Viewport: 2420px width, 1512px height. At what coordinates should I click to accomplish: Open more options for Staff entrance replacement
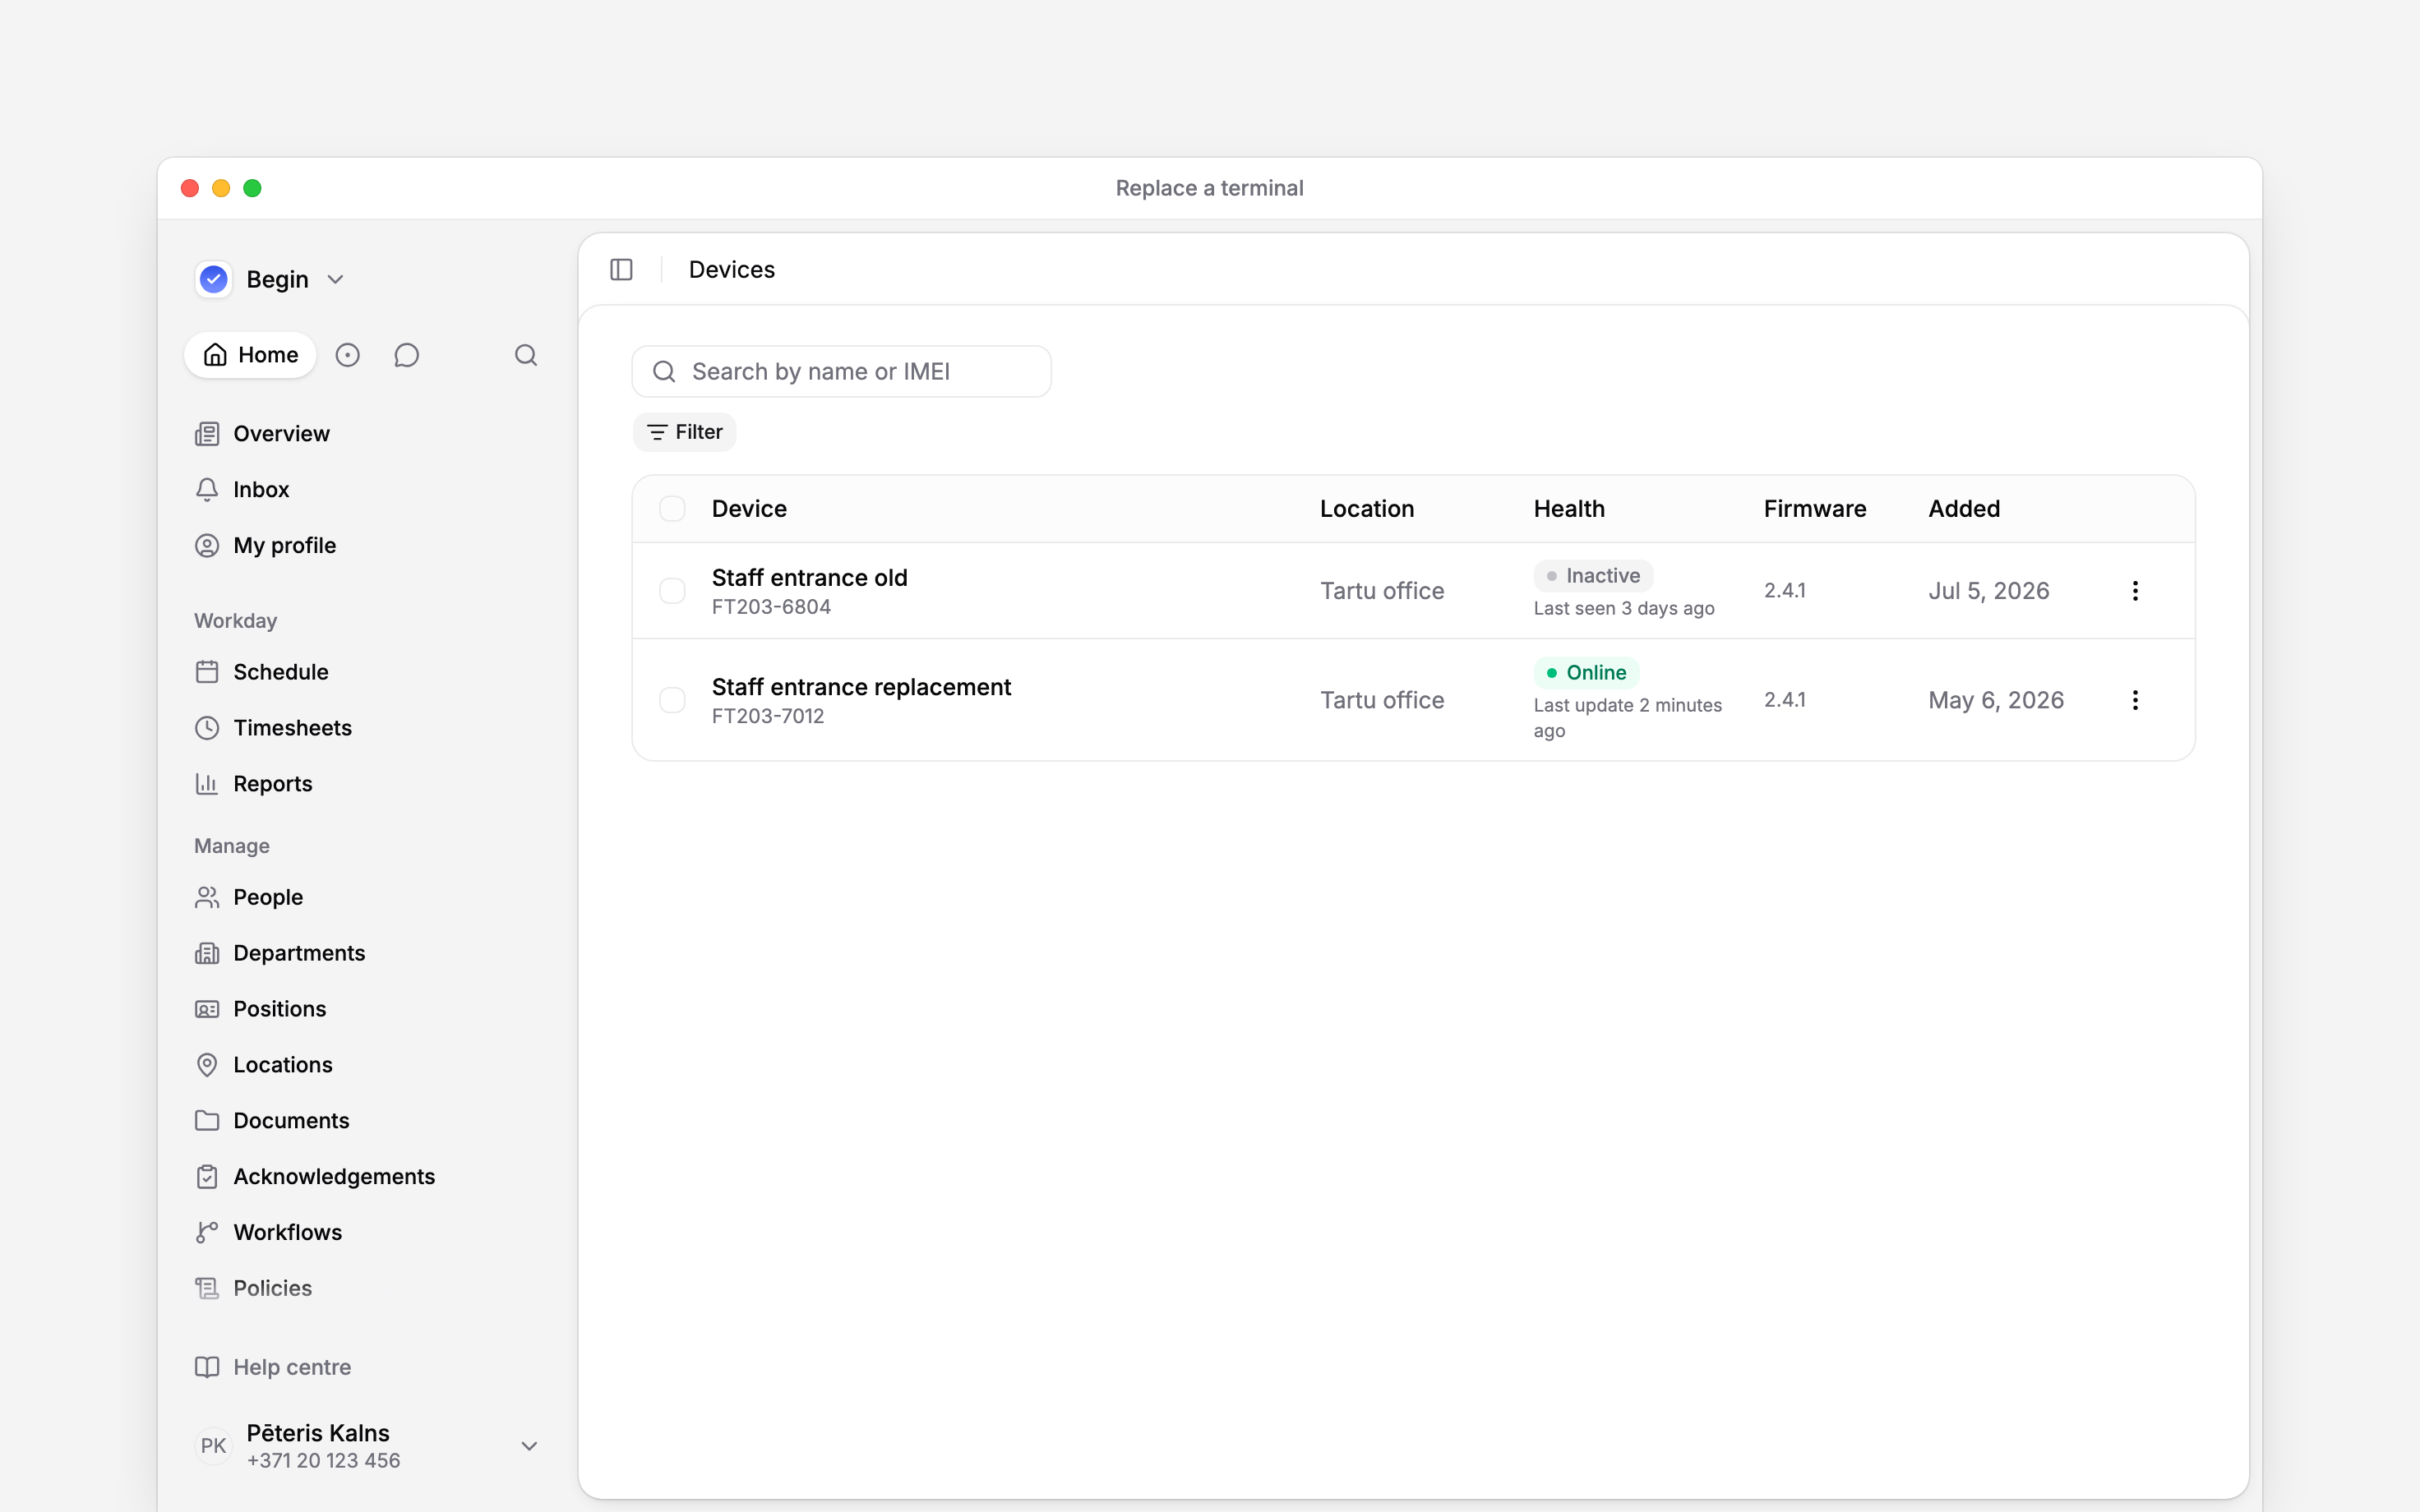pos(2135,700)
